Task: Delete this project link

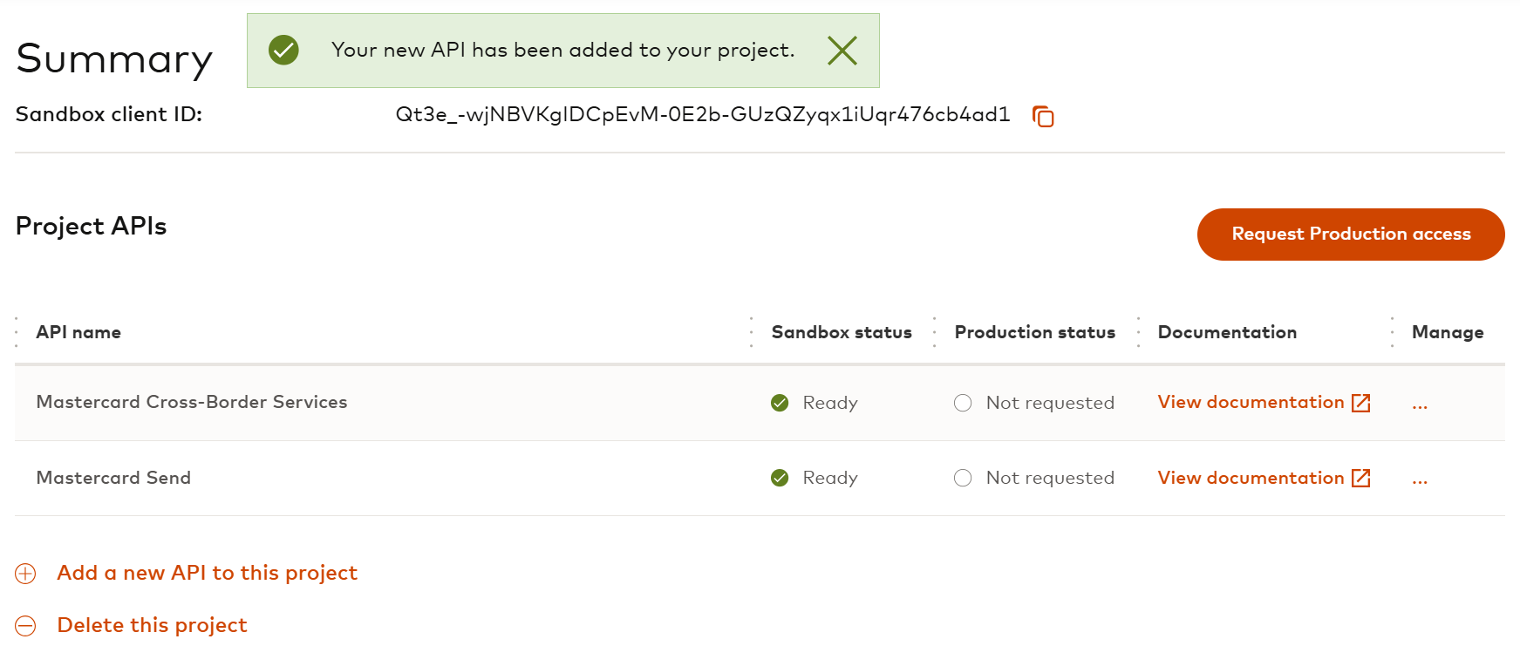Action: (x=152, y=625)
